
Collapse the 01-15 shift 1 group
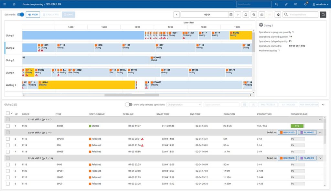tap(320, 119)
